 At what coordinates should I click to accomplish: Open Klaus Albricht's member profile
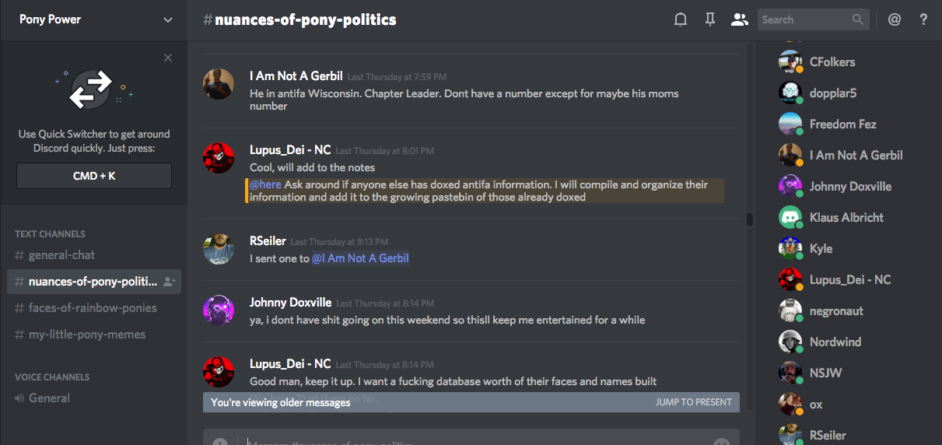coord(846,218)
